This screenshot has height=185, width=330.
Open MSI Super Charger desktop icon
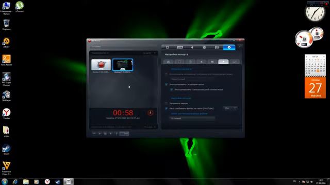coord(6,79)
